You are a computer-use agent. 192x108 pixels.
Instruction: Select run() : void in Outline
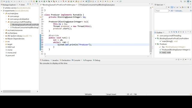pyautogui.click(x=165, y=52)
